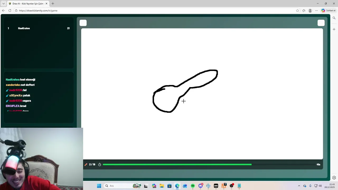Screen dimensions: 338x190
Task: Click the volume speaker tray icon
Action: pyautogui.click(x=320, y=186)
